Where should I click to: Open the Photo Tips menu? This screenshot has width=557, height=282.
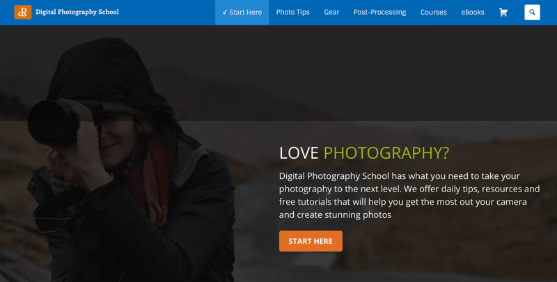(x=292, y=13)
